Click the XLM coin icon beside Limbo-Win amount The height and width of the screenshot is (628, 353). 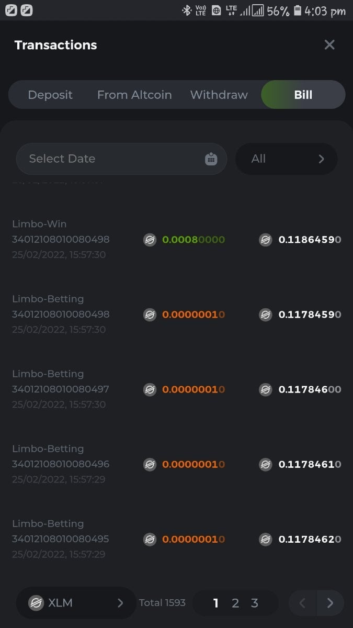click(150, 240)
